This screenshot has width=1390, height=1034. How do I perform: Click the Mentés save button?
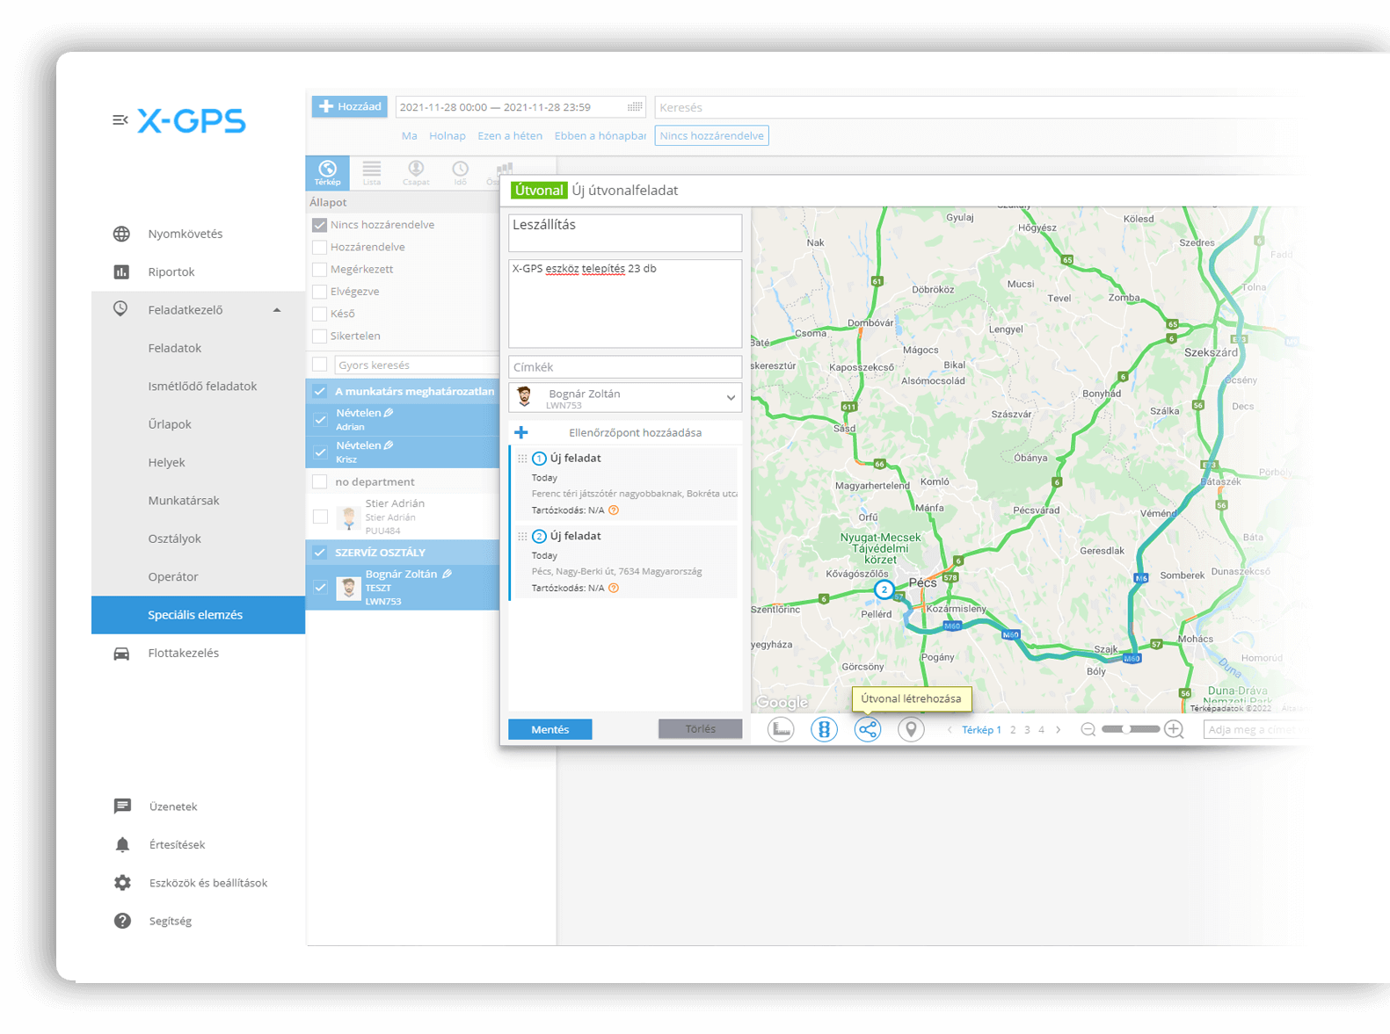click(550, 729)
